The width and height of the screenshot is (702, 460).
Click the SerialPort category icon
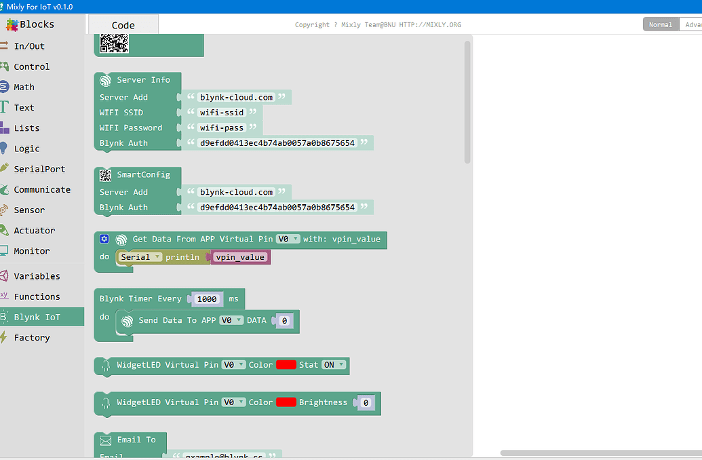click(x=4, y=168)
